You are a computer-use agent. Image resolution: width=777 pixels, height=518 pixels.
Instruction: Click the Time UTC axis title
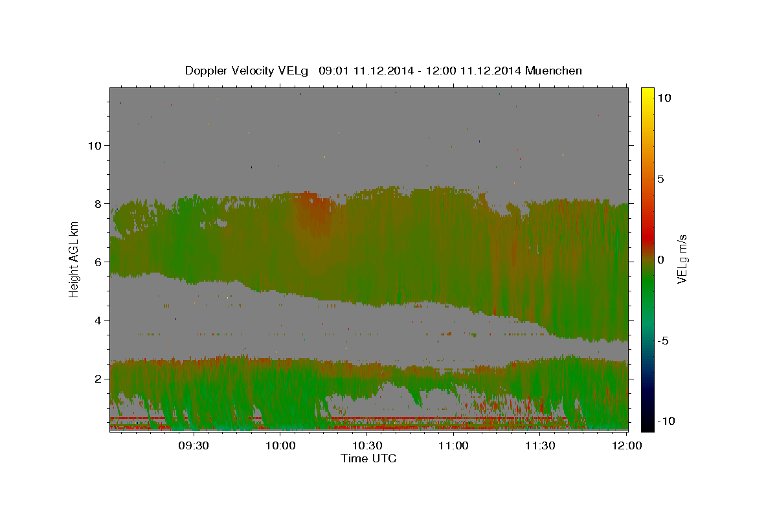pyautogui.click(x=369, y=458)
